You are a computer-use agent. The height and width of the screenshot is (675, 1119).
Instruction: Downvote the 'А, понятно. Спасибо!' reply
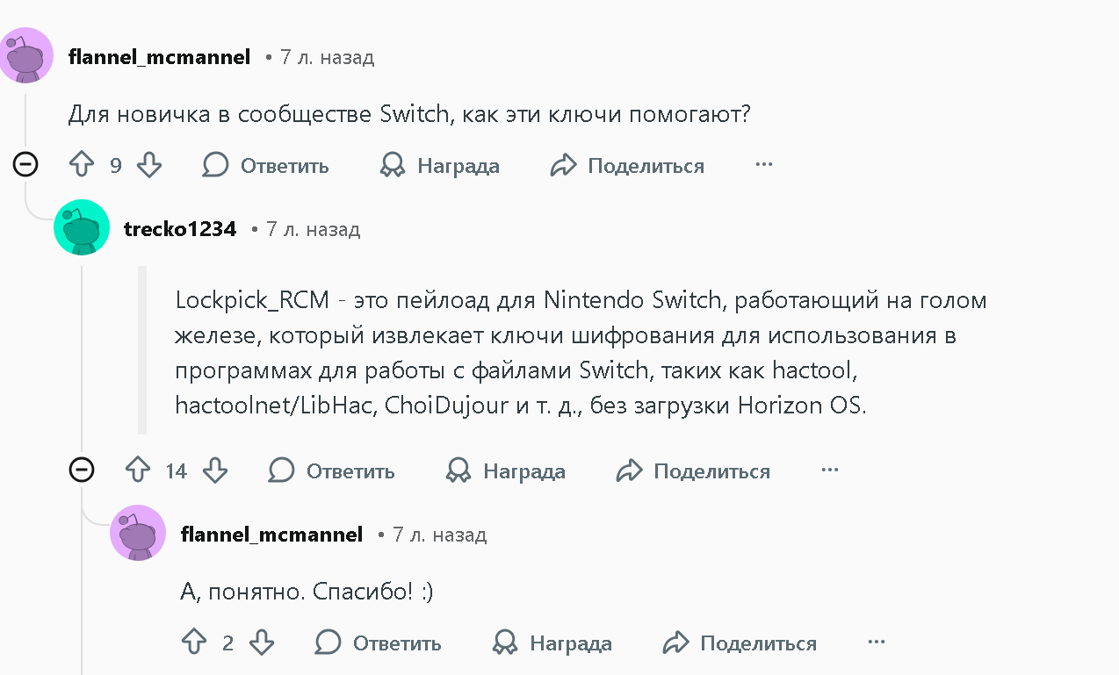coord(262,643)
